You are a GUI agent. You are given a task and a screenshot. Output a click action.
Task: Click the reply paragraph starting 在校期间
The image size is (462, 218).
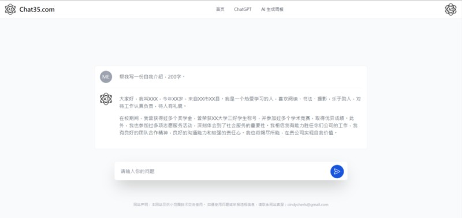pyautogui.click(x=238, y=126)
